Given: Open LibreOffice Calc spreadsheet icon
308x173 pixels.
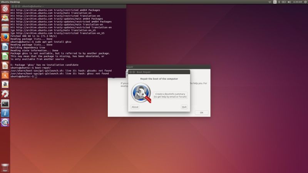Looking at the screenshot, I should [5, 56].
